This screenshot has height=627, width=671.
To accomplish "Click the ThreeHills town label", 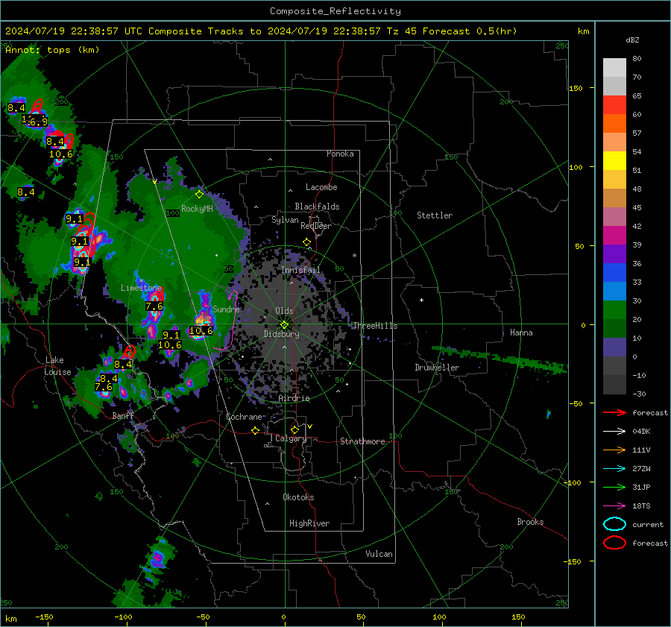I will coord(375,326).
